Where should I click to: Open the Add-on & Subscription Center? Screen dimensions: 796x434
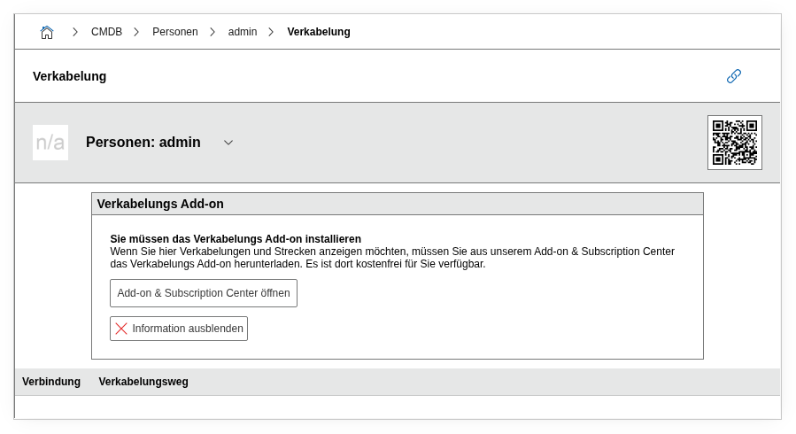tap(203, 293)
